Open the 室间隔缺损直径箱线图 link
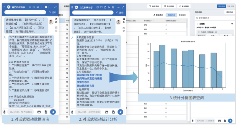238x126 pixels. tap(89, 79)
